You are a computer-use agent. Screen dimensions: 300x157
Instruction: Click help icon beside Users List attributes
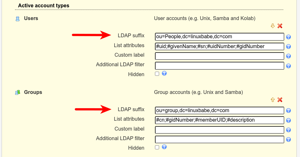coord(288,46)
